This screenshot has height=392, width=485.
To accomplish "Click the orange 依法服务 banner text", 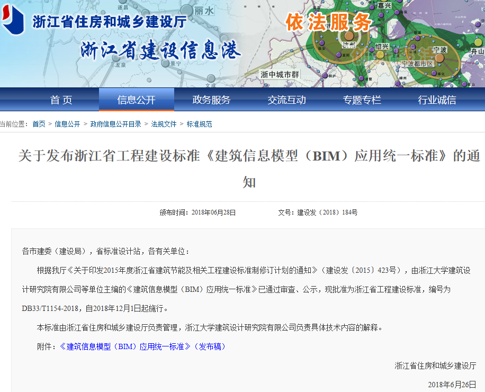I will (x=328, y=22).
